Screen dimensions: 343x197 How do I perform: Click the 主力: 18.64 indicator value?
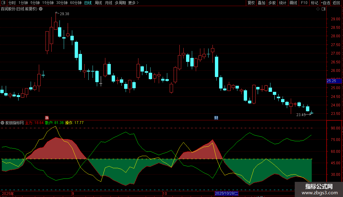[34, 123]
